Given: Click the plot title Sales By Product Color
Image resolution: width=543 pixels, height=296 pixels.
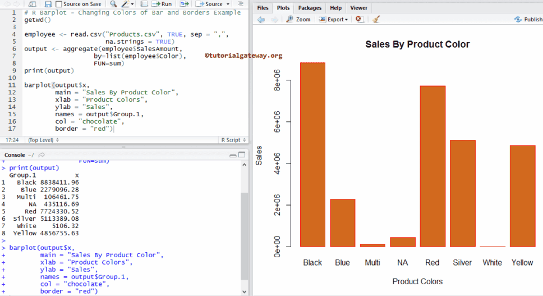Looking at the screenshot, I should coord(417,44).
